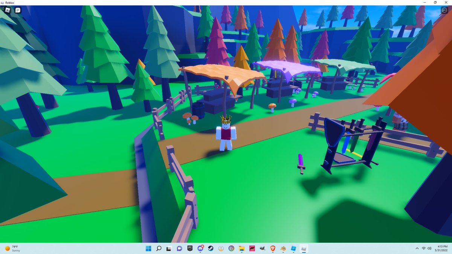Open the purple swirl ring taskbar app

pos(231,248)
